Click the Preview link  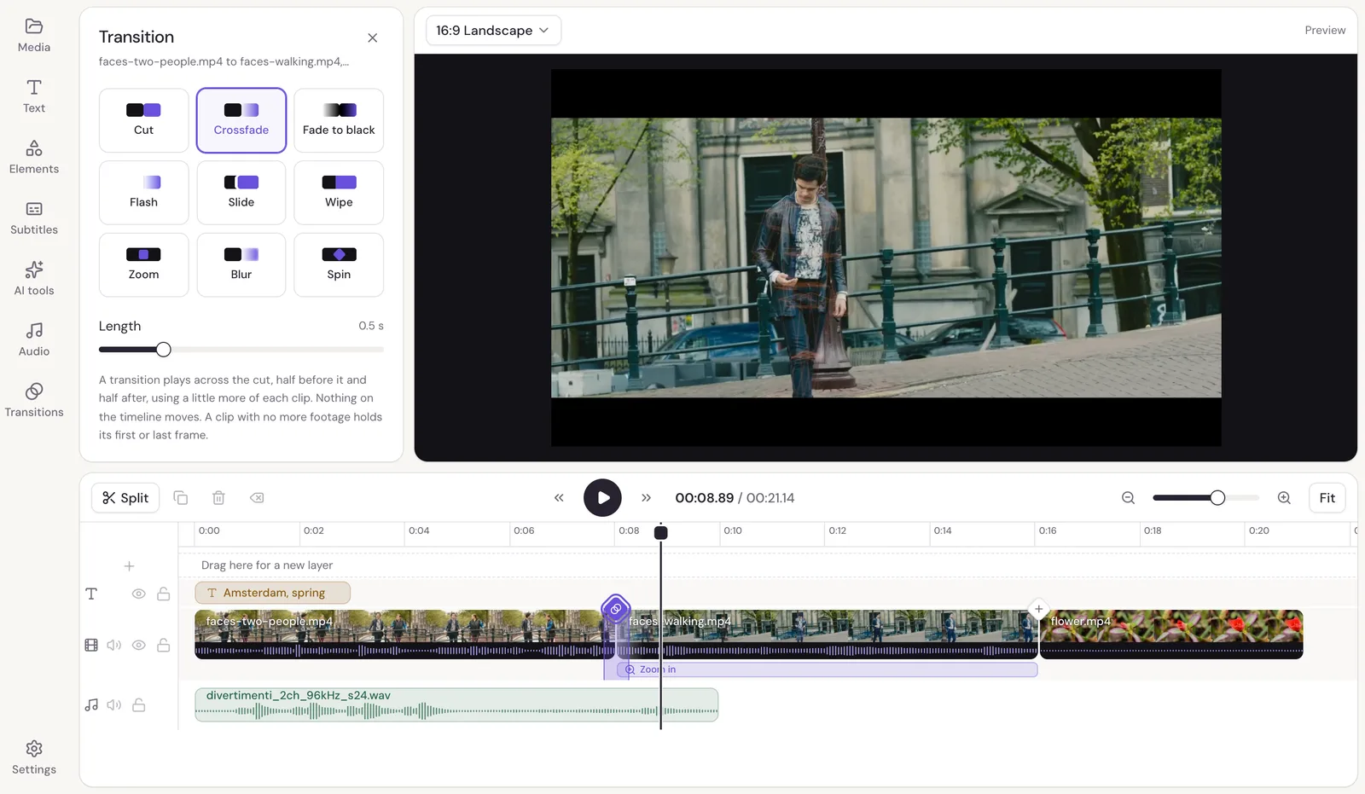[1325, 30]
